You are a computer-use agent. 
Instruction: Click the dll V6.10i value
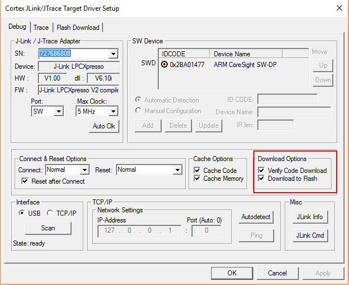(x=104, y=78)
